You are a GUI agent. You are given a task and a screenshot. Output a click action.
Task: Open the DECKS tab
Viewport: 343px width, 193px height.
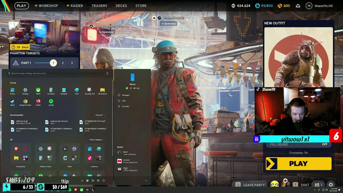(x=121, y=6)
